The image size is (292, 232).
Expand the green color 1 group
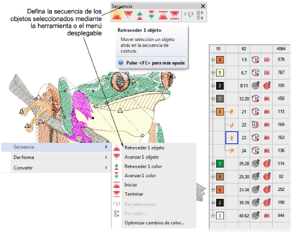[213, 164]
